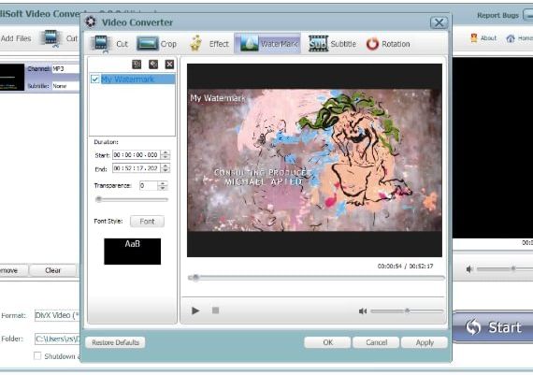Click the 00:00:54 / 00:52:17 time readout
Screen dimensions: 533x375
pyautogui.click(x=405, y=267)
